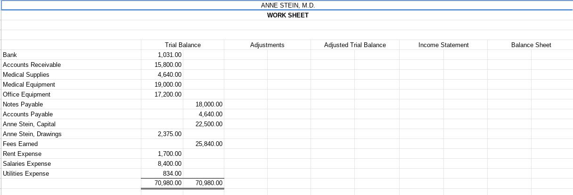This screenshot has width=573, height=195.
Task: Select the Trial Balance column header
Action: (183, 45)
